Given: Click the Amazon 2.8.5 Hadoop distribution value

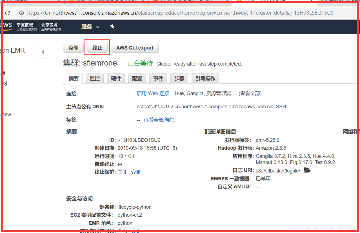Looking at the screenshot, I should click(x=271, y=148).
